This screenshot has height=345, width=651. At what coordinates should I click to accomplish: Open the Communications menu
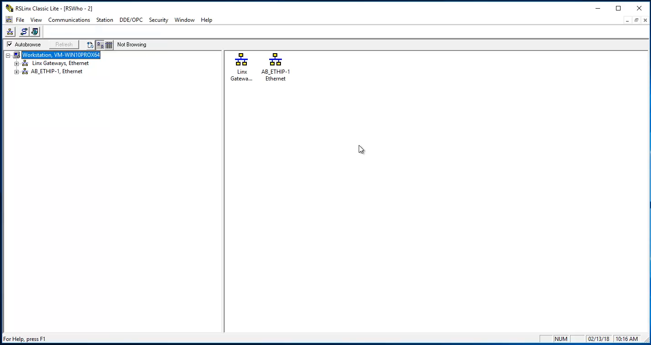click(x=69, y=20)
